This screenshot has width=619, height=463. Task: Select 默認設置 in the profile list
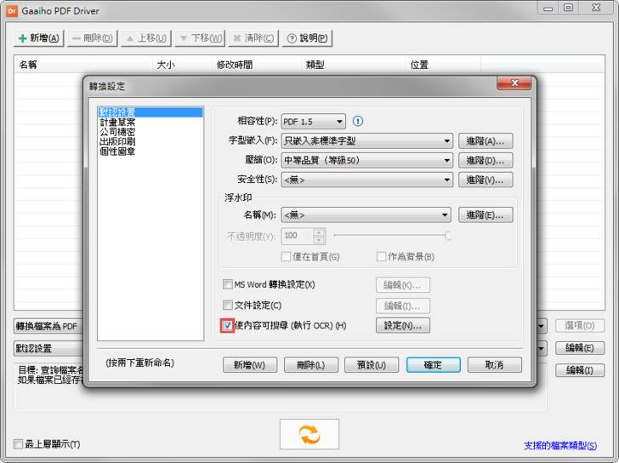point(150,112)
